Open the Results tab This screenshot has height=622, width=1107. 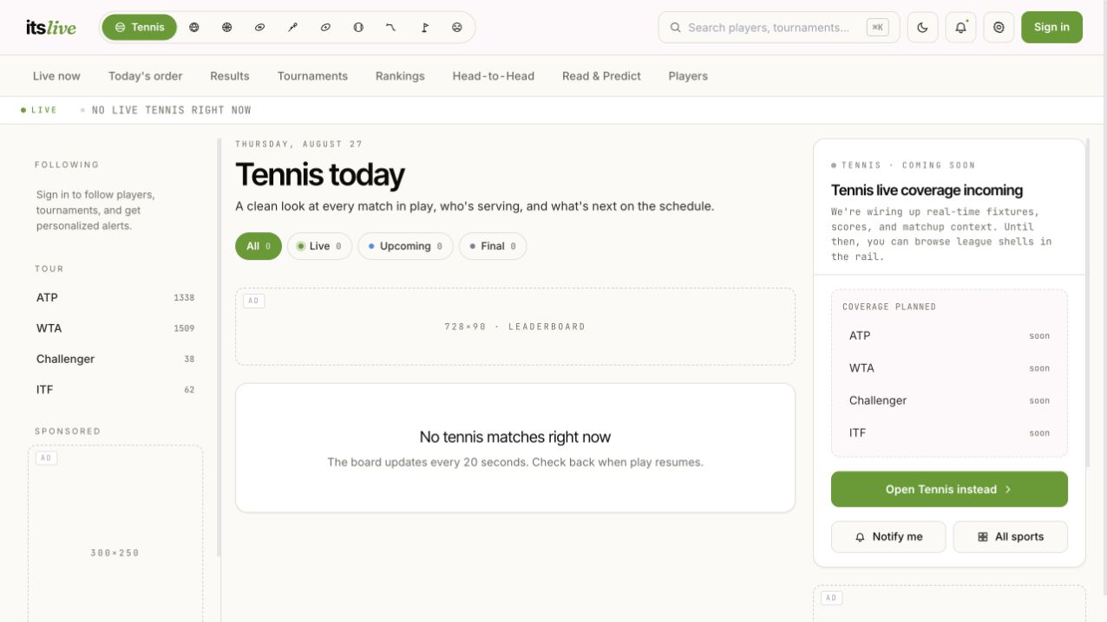(x=230, y=76)
